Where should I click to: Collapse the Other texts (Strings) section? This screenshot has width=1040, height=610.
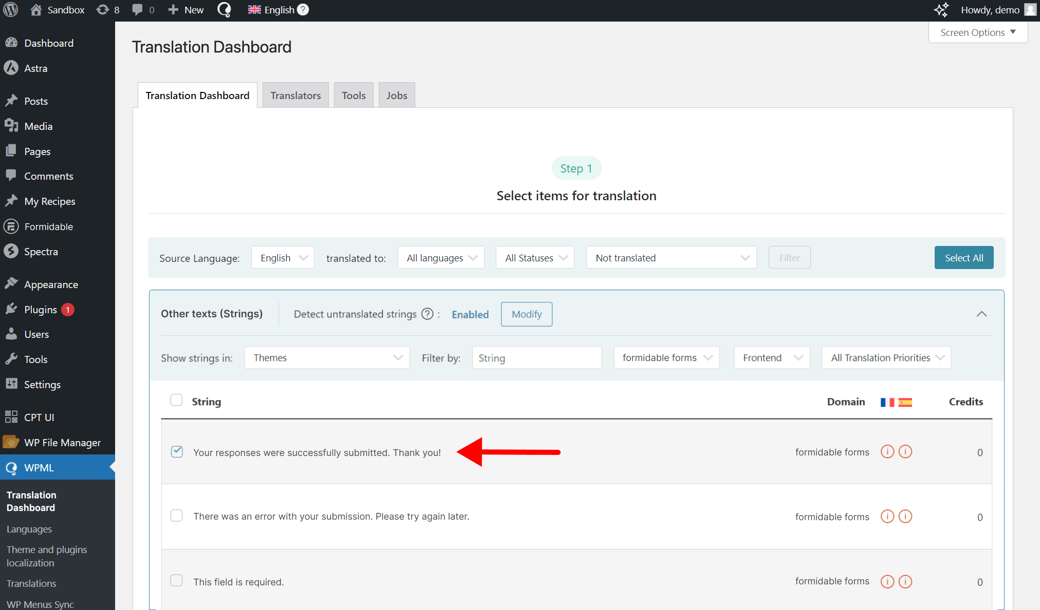point(981,314)
